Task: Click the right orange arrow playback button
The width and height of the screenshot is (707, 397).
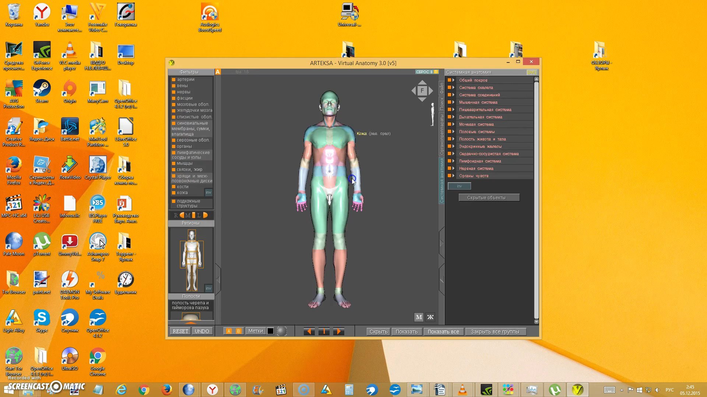Action: [338, 331]
